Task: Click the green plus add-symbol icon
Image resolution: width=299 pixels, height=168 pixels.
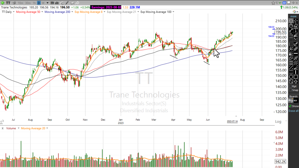Action: pyautogui.click(x=2, y=3)
